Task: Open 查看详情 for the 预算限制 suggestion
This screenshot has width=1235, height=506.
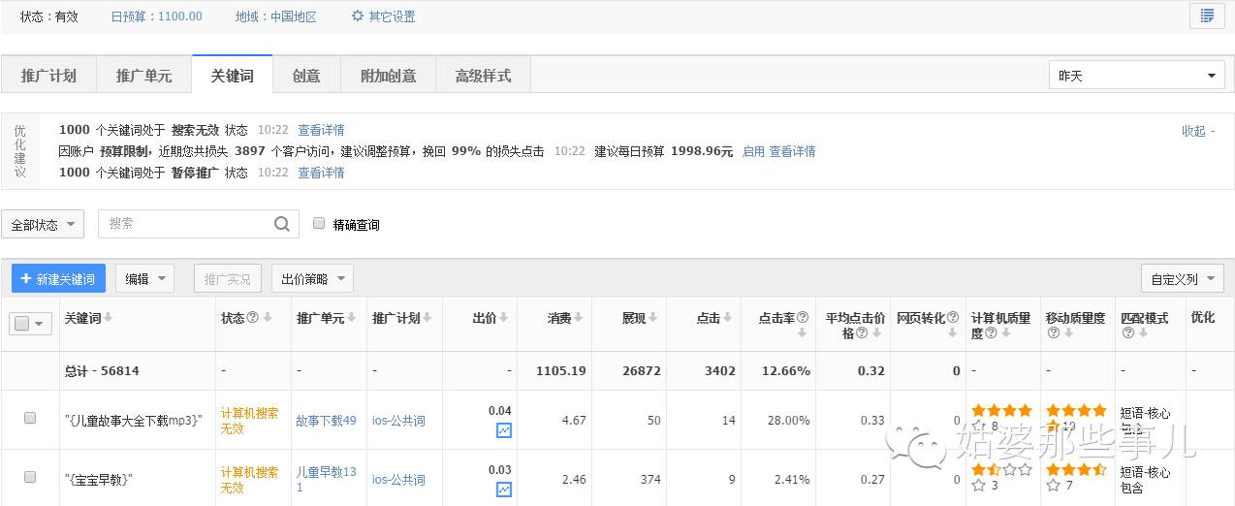Action: [792, 151]
